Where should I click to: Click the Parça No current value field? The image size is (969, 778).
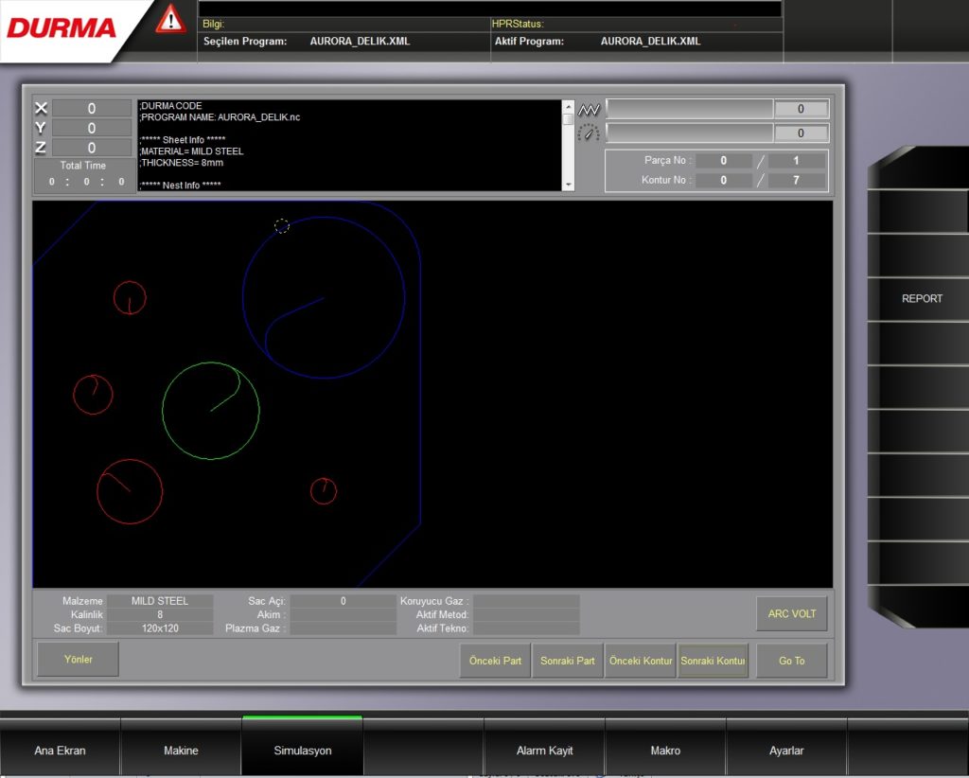724,161
